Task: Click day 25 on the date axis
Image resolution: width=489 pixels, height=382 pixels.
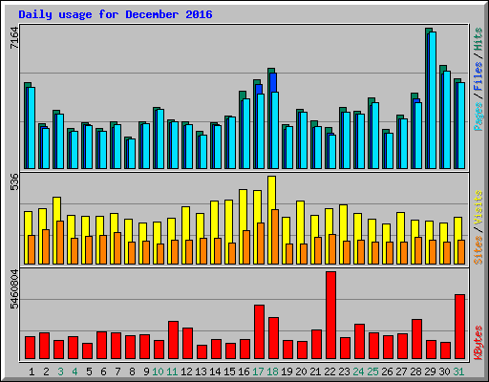Action: 372,371
